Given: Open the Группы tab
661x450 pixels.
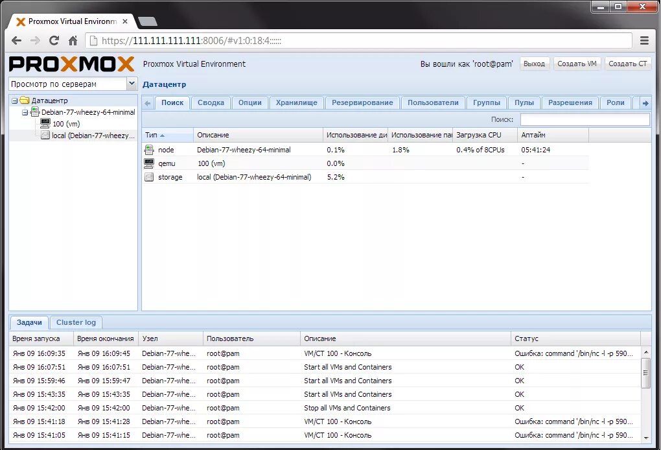Looking at the screenshot, I should point(487,102).
